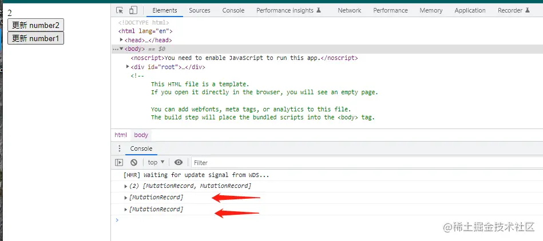Switch to the Sources tab

(x=200, y=10)
